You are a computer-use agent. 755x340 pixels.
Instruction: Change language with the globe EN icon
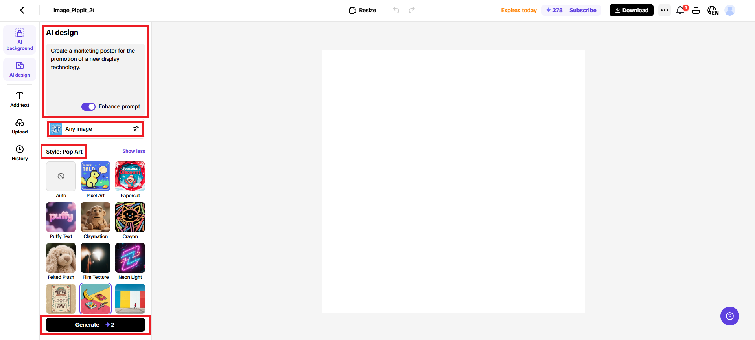(713, 10)
